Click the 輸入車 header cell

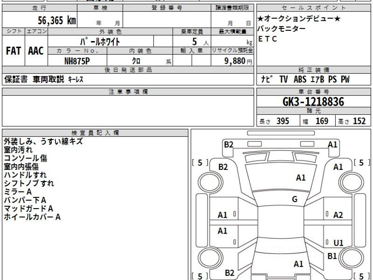(x=192, y=51)
